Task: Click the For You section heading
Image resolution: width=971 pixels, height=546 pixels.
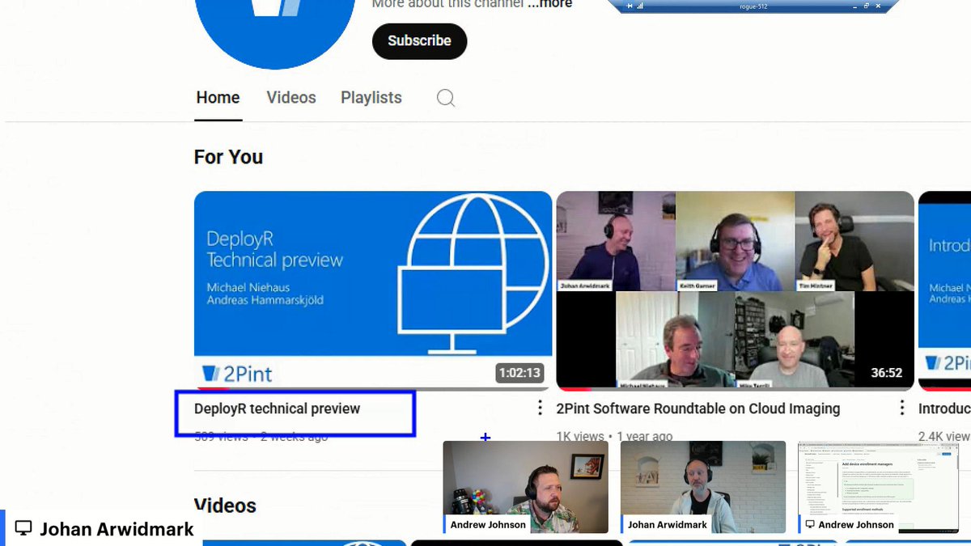Action: click(x=228, y=157)
